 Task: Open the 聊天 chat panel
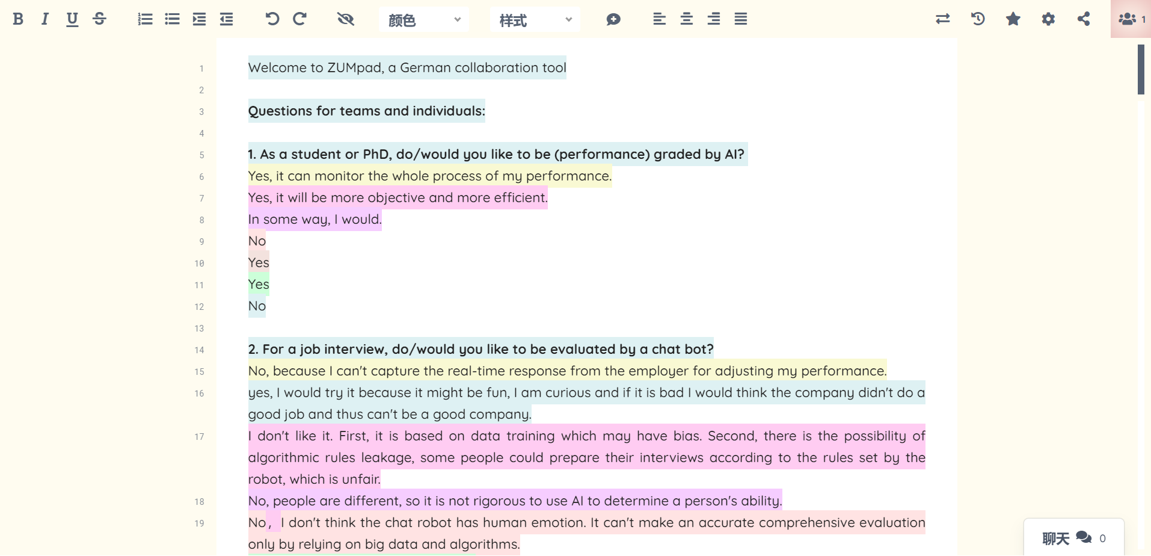tap(1073, 538)
